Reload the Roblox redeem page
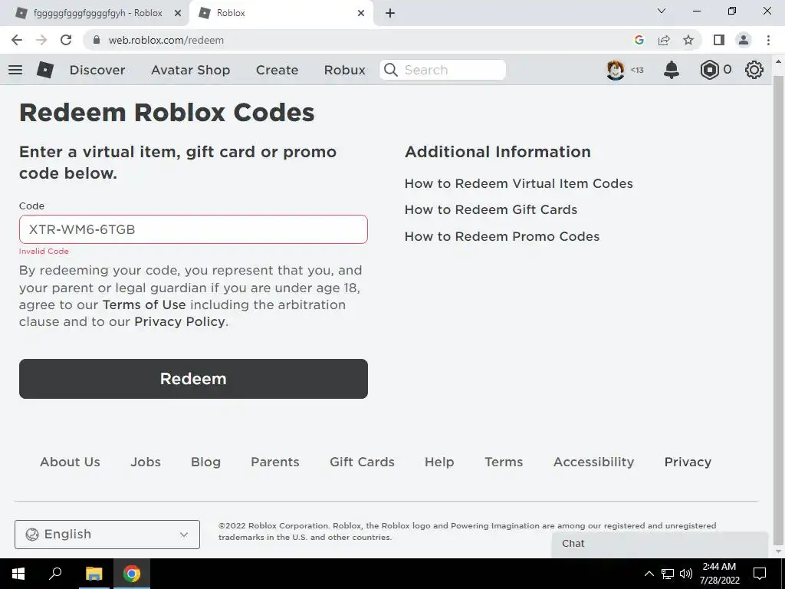This screenshot has width=785, height=589. pyautogui.click(x=66, y=40)
